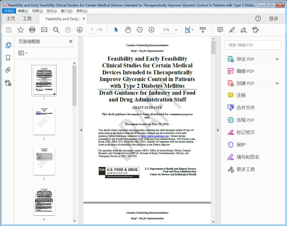Show the Attachments paperclip panel

[8, 70]
